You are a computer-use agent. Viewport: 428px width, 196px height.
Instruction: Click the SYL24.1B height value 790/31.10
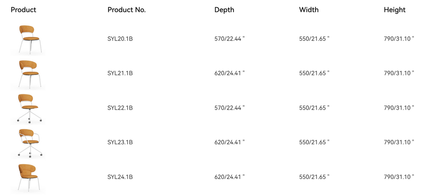(399, 177)
